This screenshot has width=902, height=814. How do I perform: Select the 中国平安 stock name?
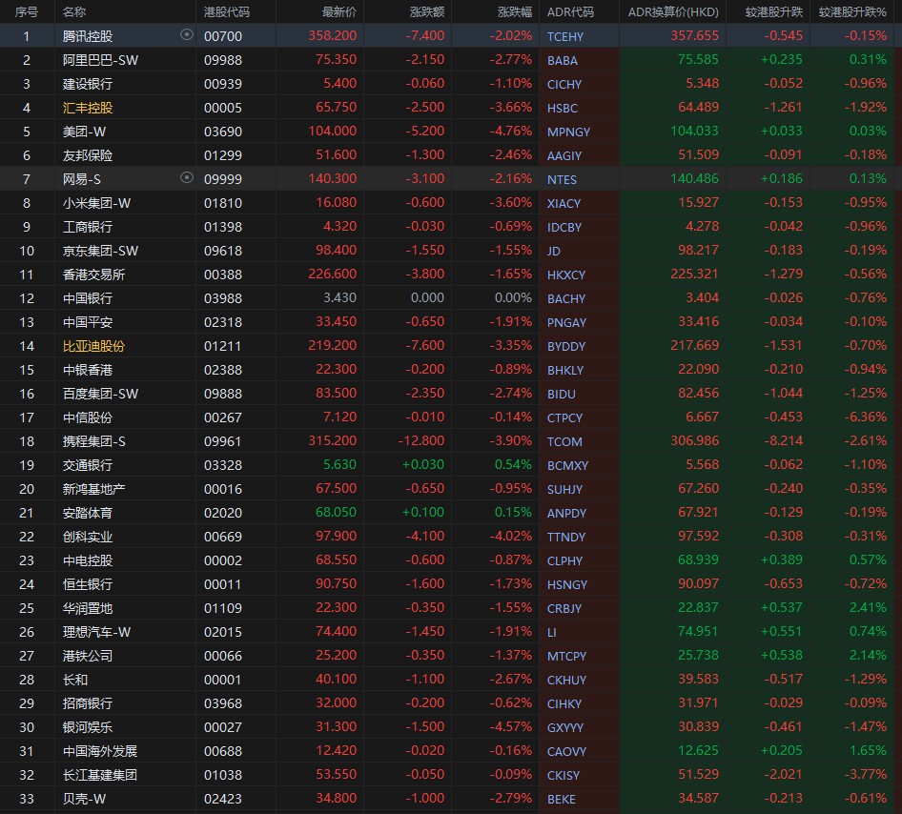tap(88, 322)
